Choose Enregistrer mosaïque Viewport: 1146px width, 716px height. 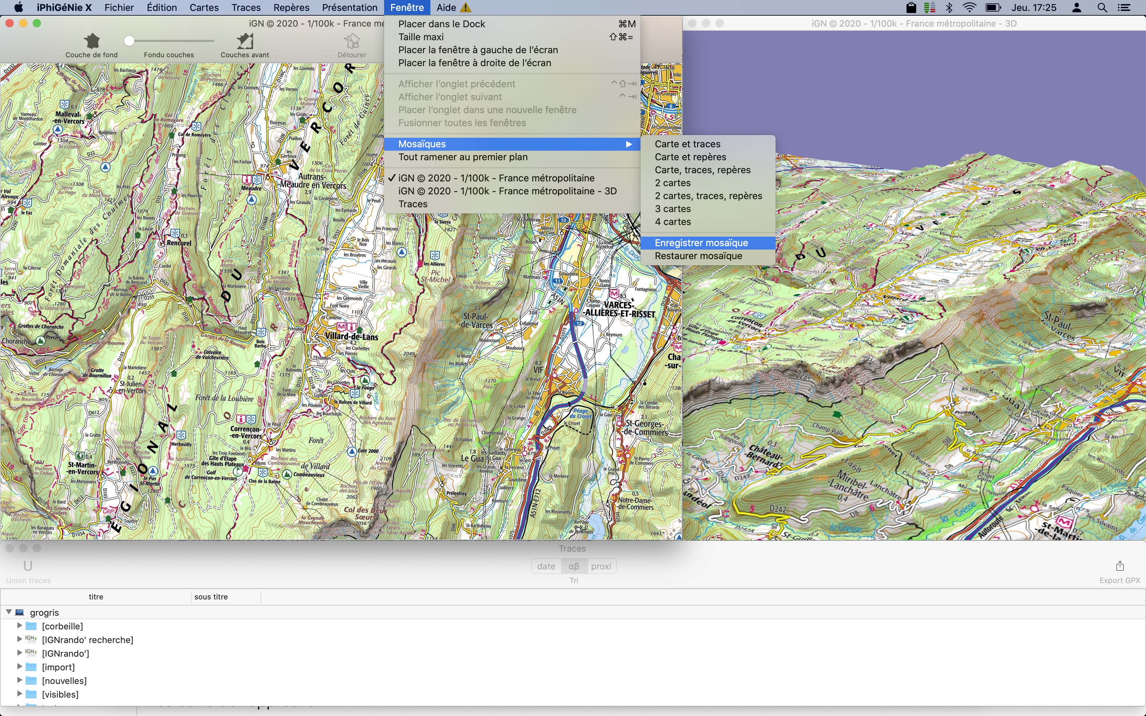pos(708,243)
